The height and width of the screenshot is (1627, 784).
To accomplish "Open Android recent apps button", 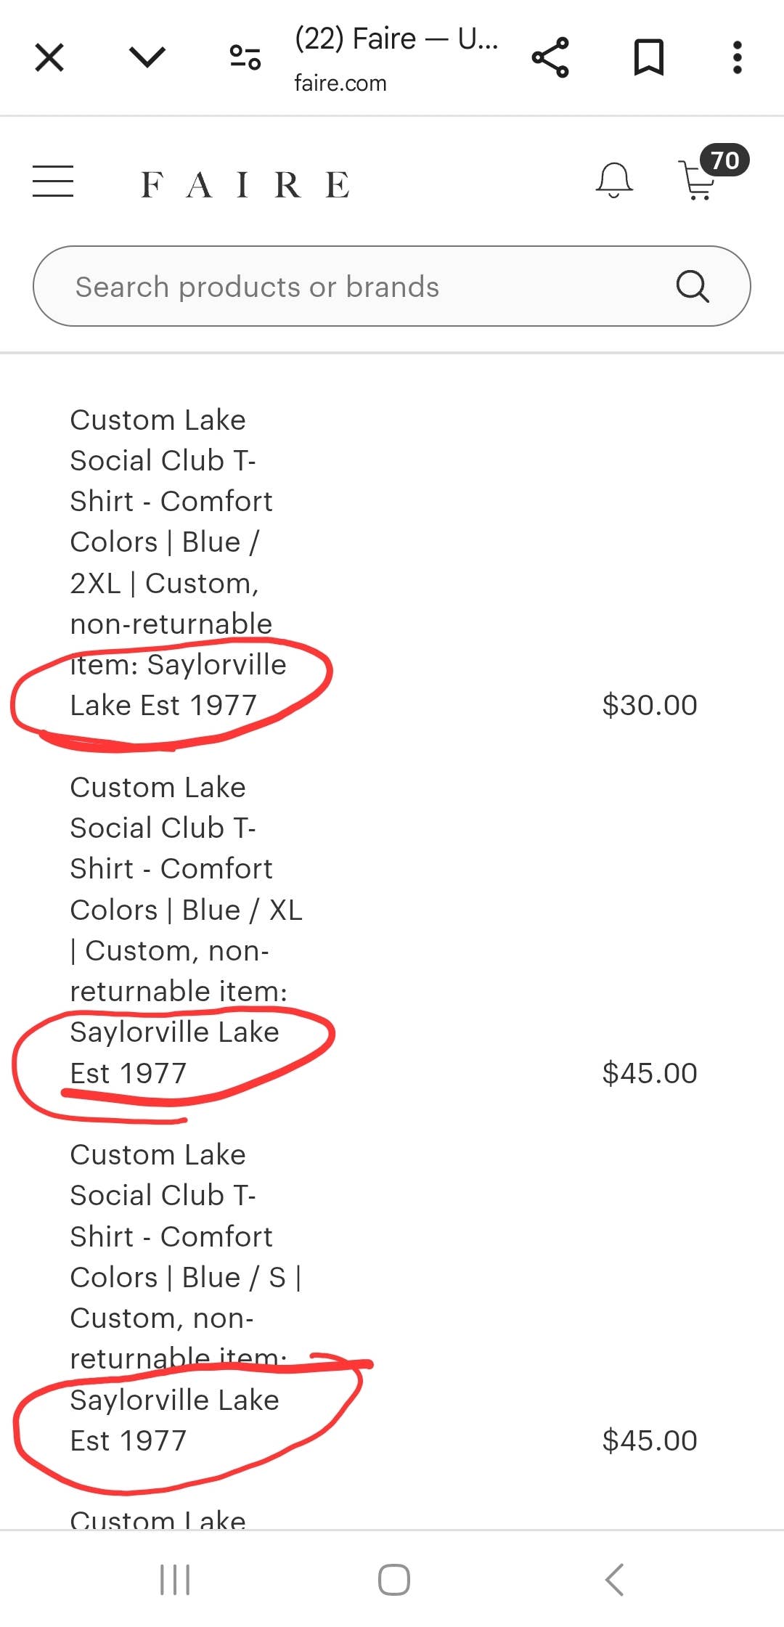I will click(x=175, y=1580).
